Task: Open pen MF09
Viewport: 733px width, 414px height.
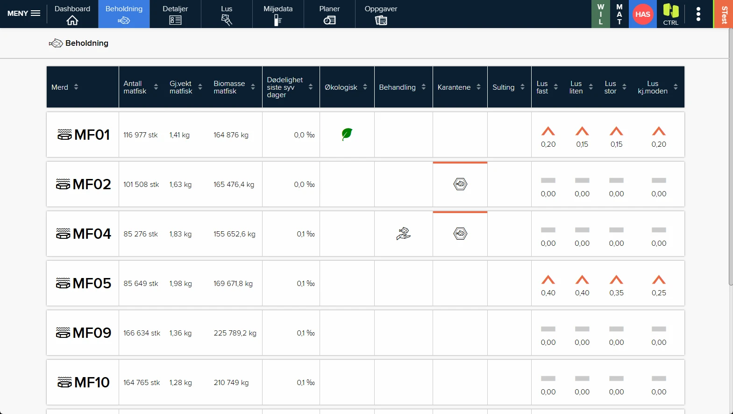Action: click(84, 333)
